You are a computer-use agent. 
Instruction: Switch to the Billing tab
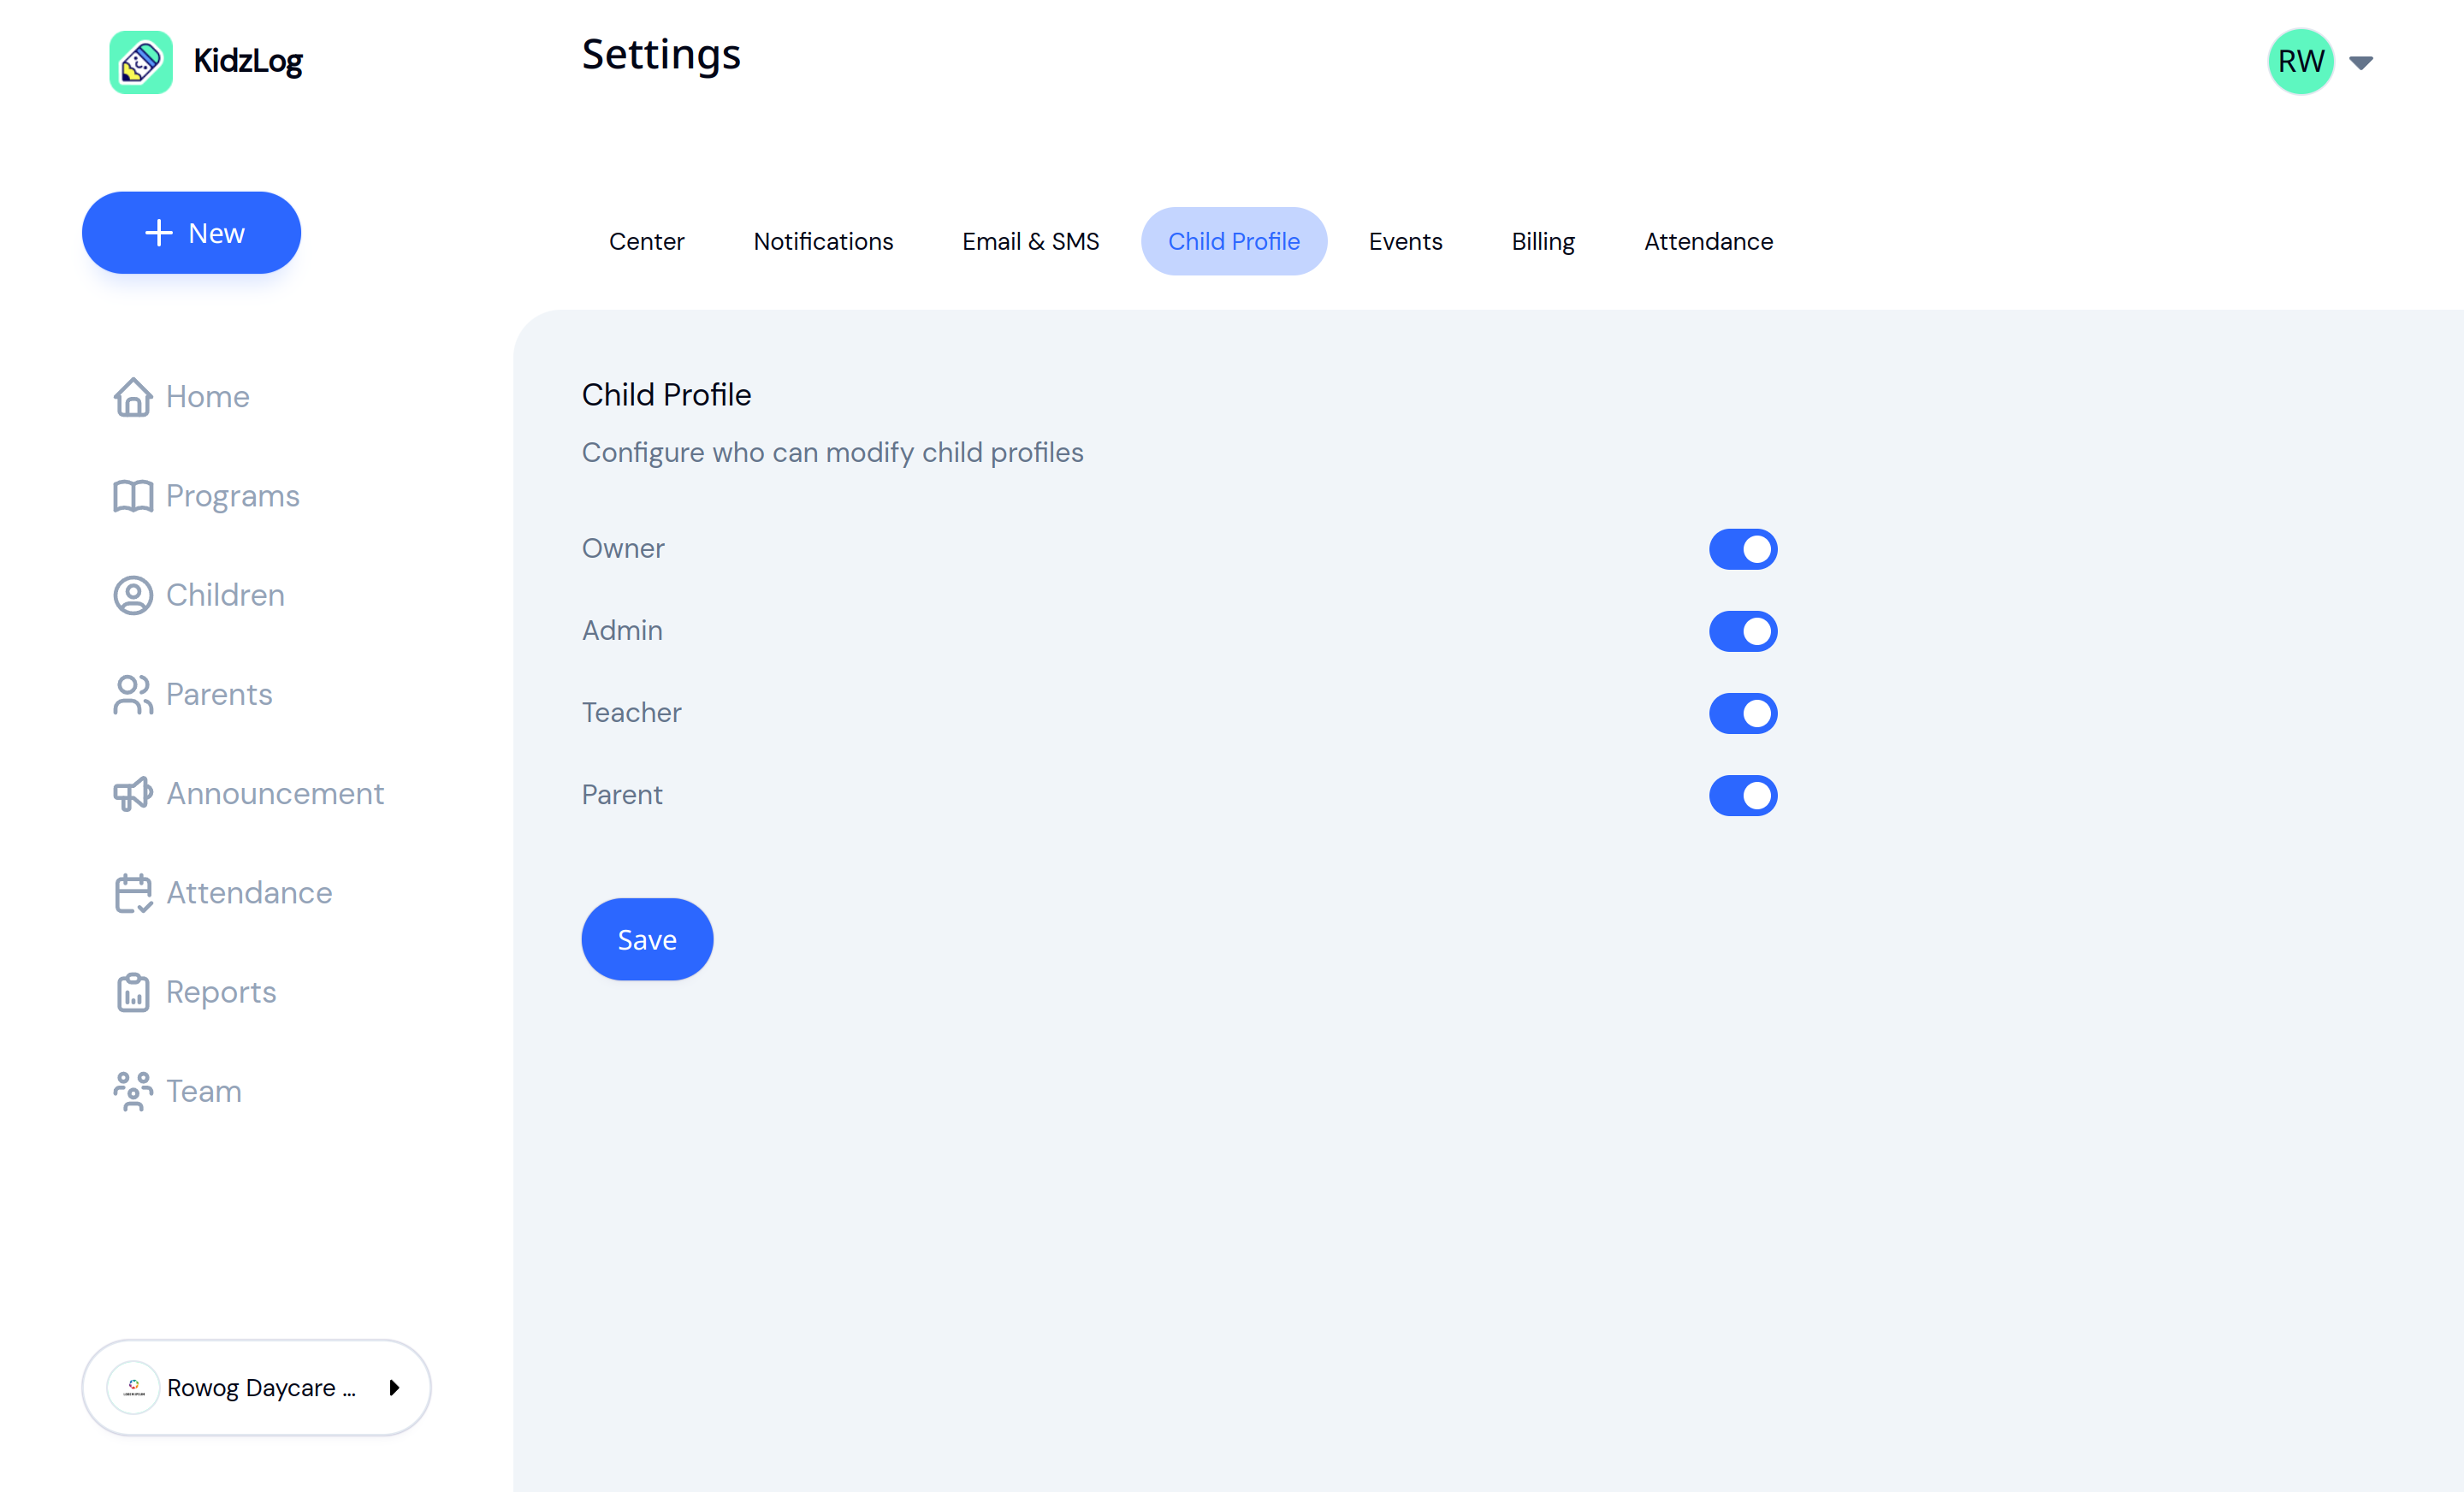[x=1543, y=241]
